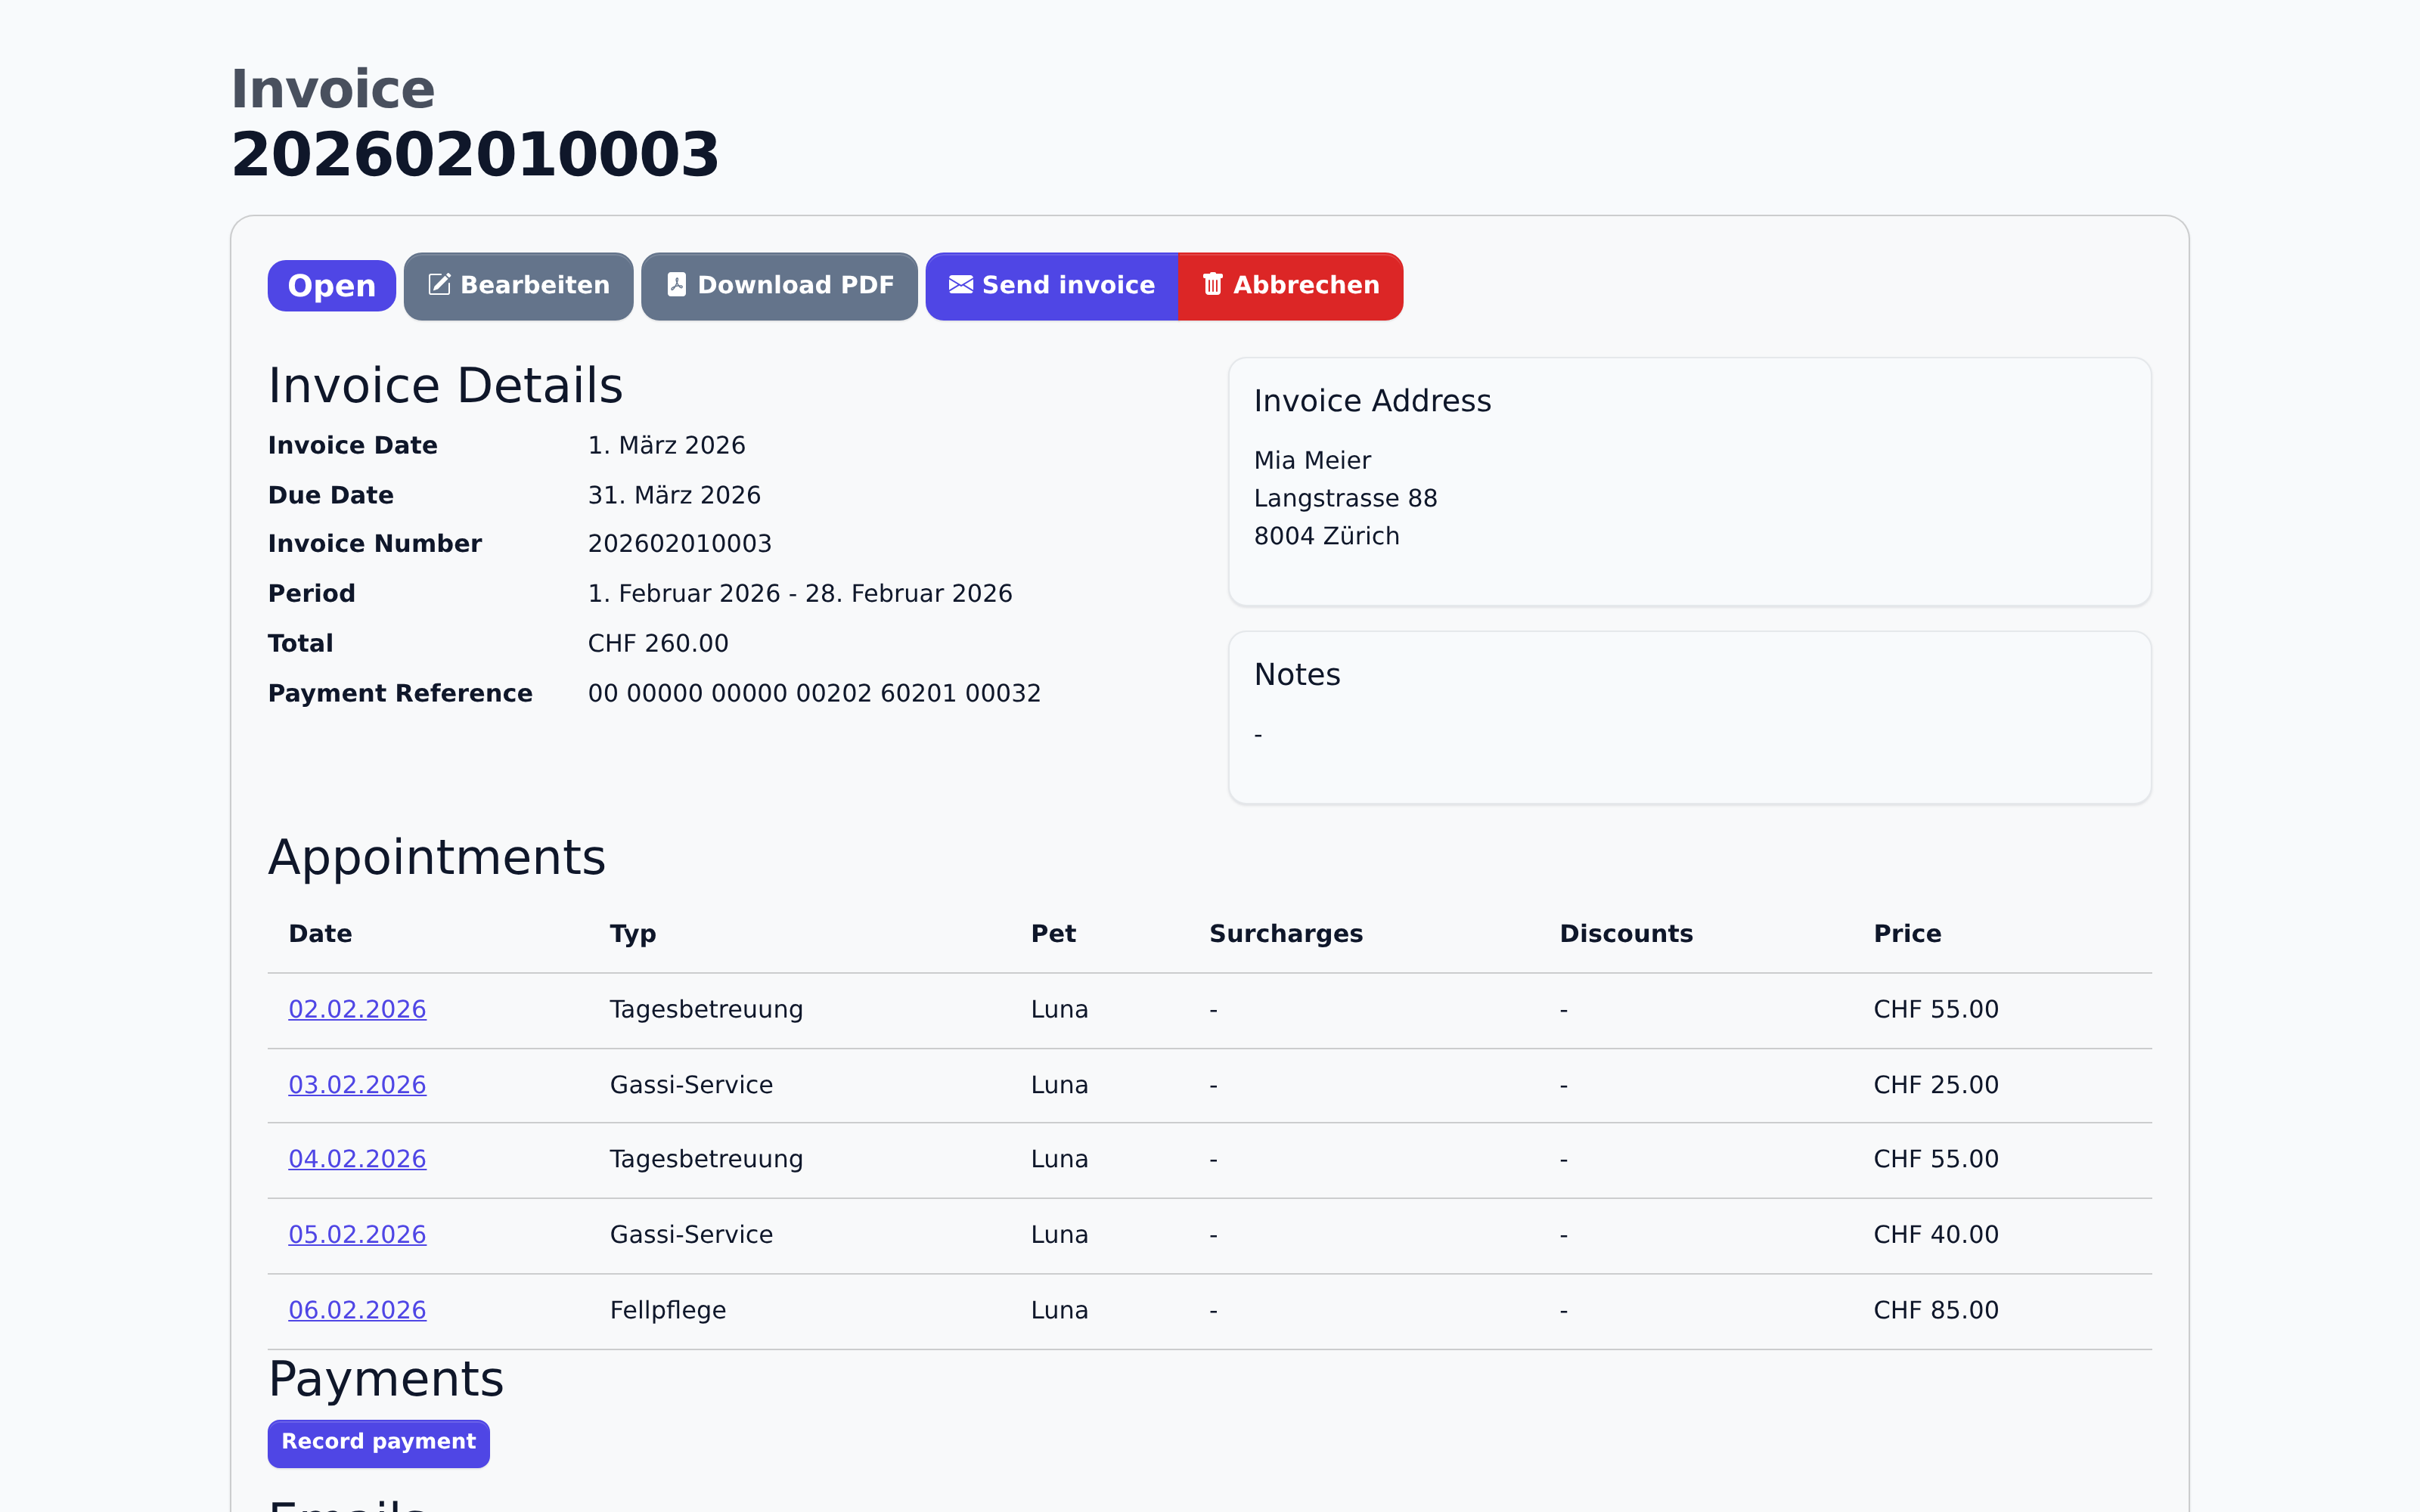Screen dimensions: 2420x1512
Task: Download the invoice as PDF
Action: [x=779, y=286]
